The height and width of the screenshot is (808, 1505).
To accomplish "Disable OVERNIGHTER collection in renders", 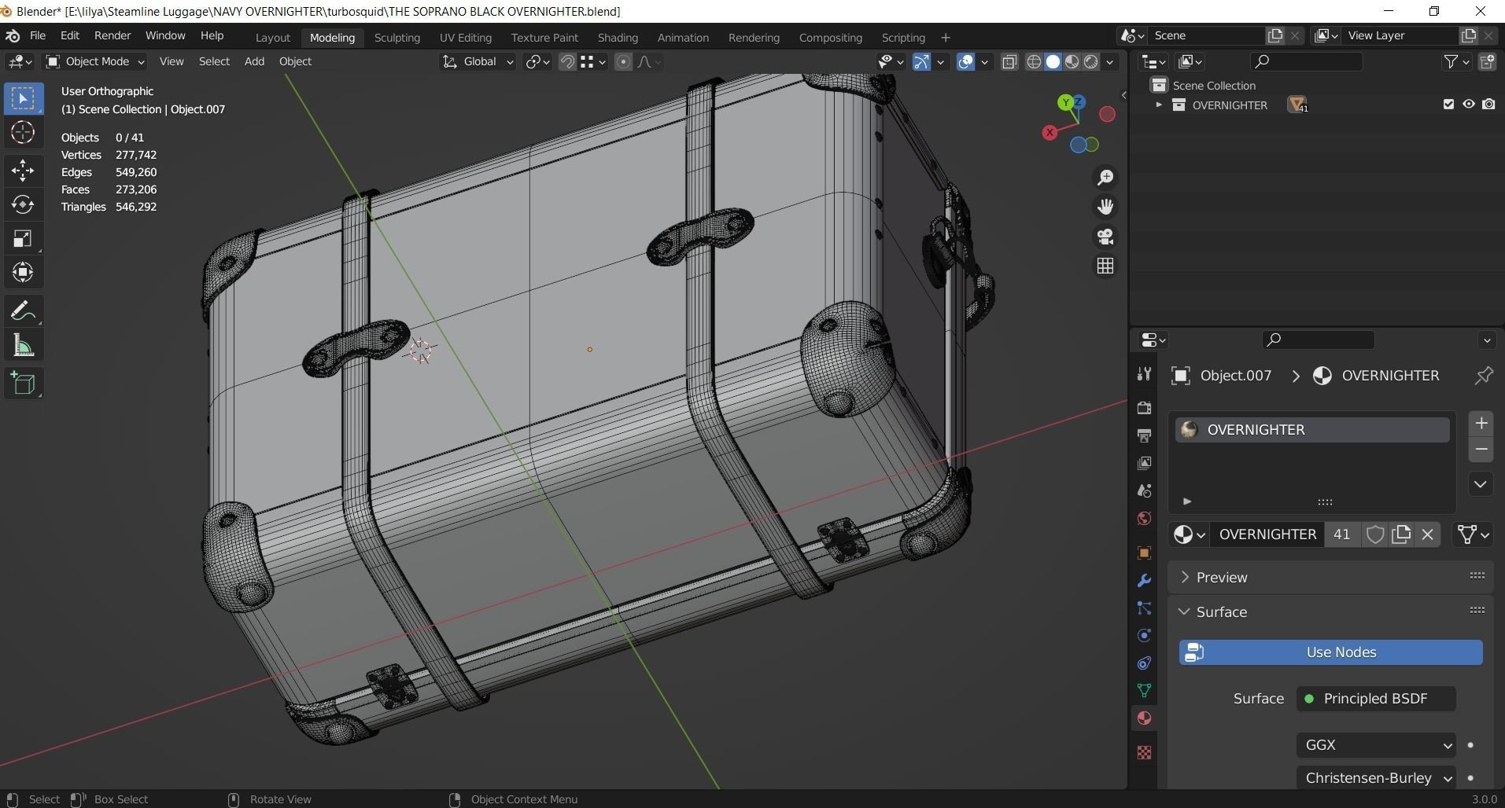I will pyautogui.click(x=1488, y=105).
